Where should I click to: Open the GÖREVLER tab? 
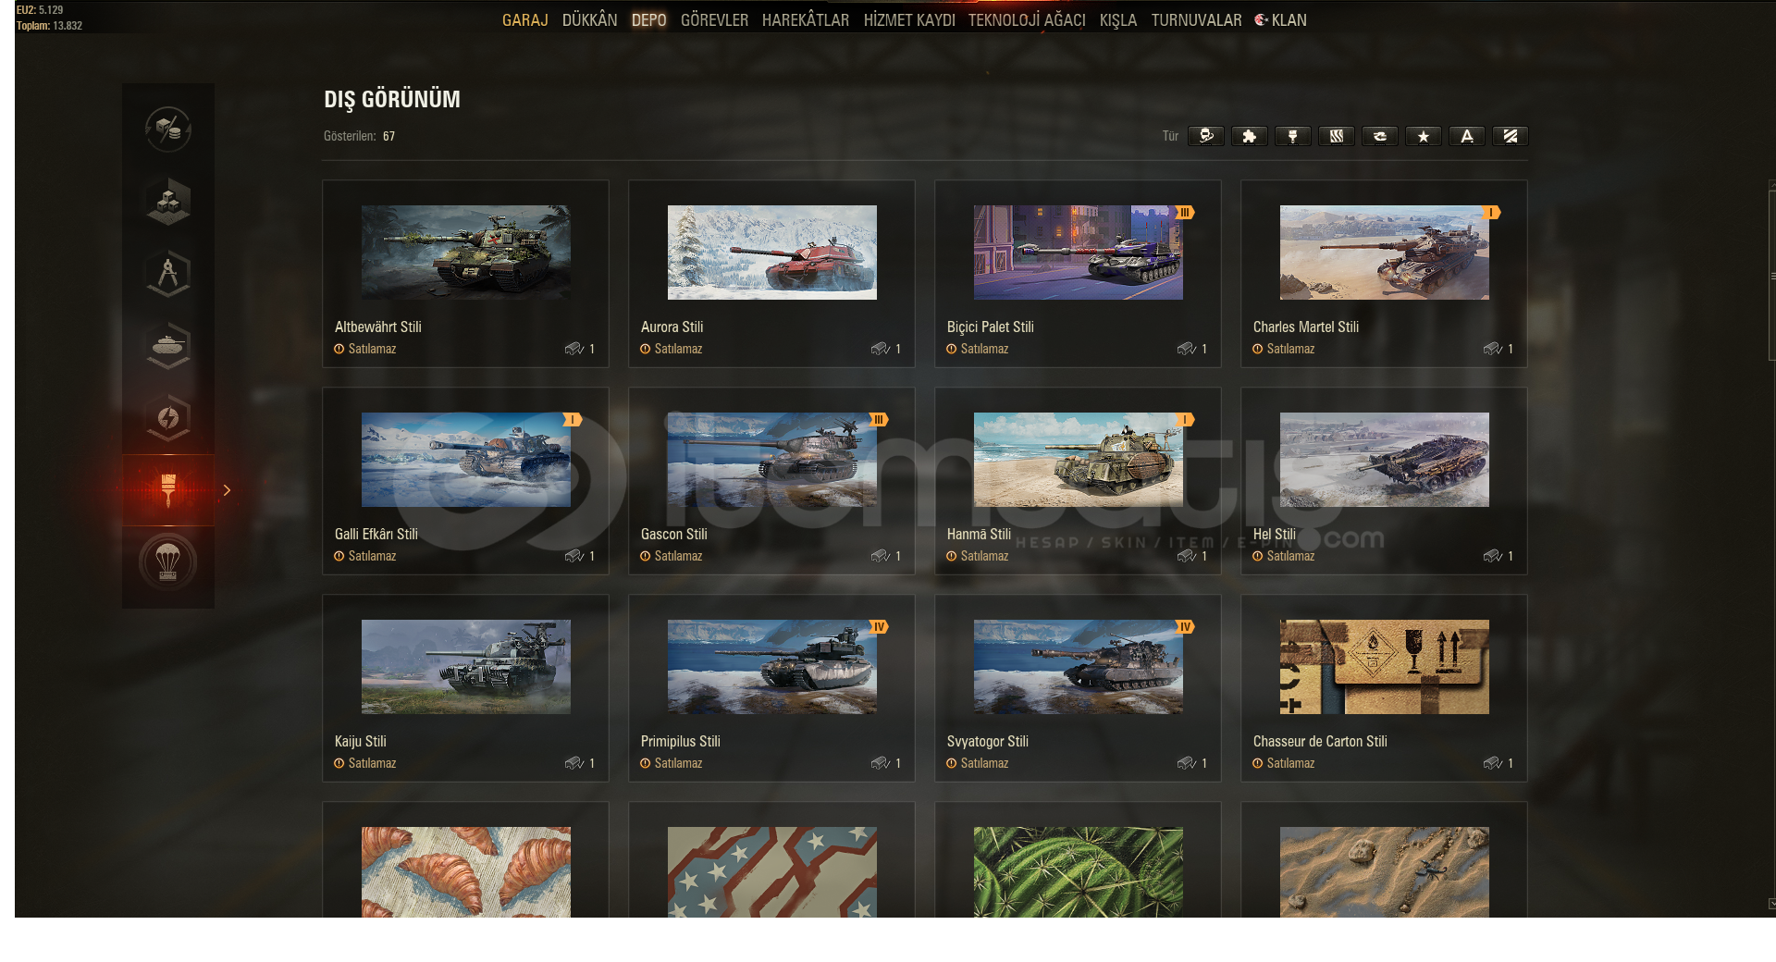click(714, 20)
